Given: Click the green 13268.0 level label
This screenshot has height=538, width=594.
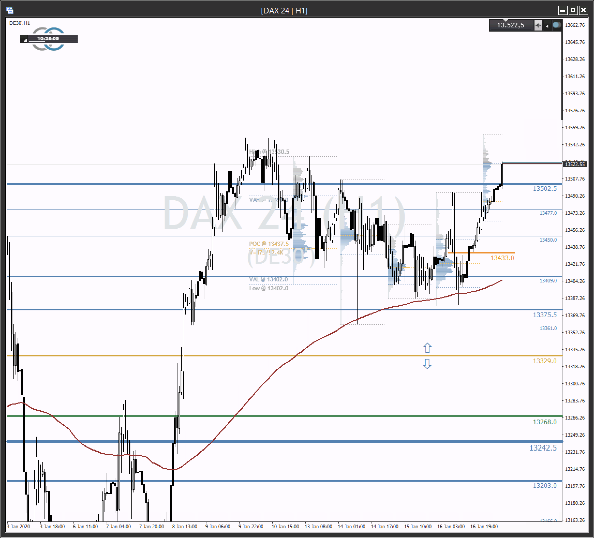Looking at the screenshot, I should pos(545,422).
